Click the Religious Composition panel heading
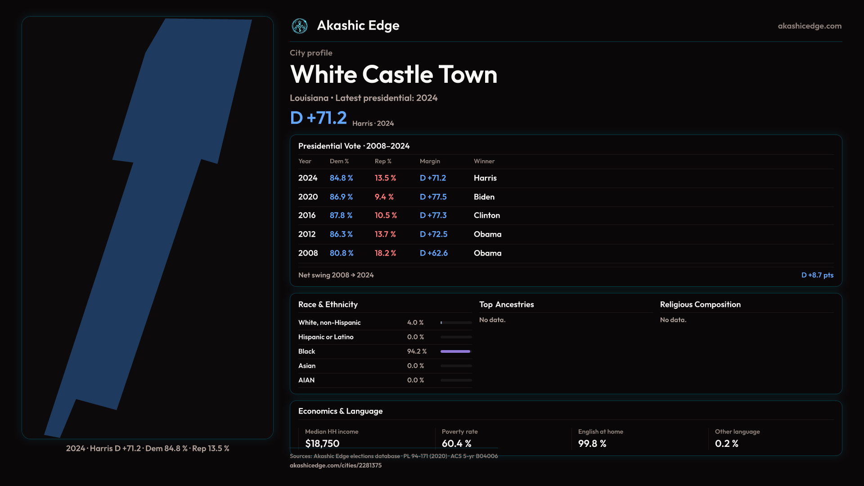The width and height of the screenshot is (864, 486). [700, 305]
